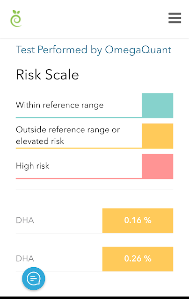Click the yellow elevated-risk color swatch
This screenshot has height=299, width=189.
tap(157, 136)
